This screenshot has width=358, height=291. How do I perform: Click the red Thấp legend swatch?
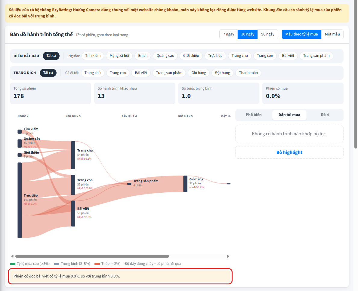tap(97, 264)
